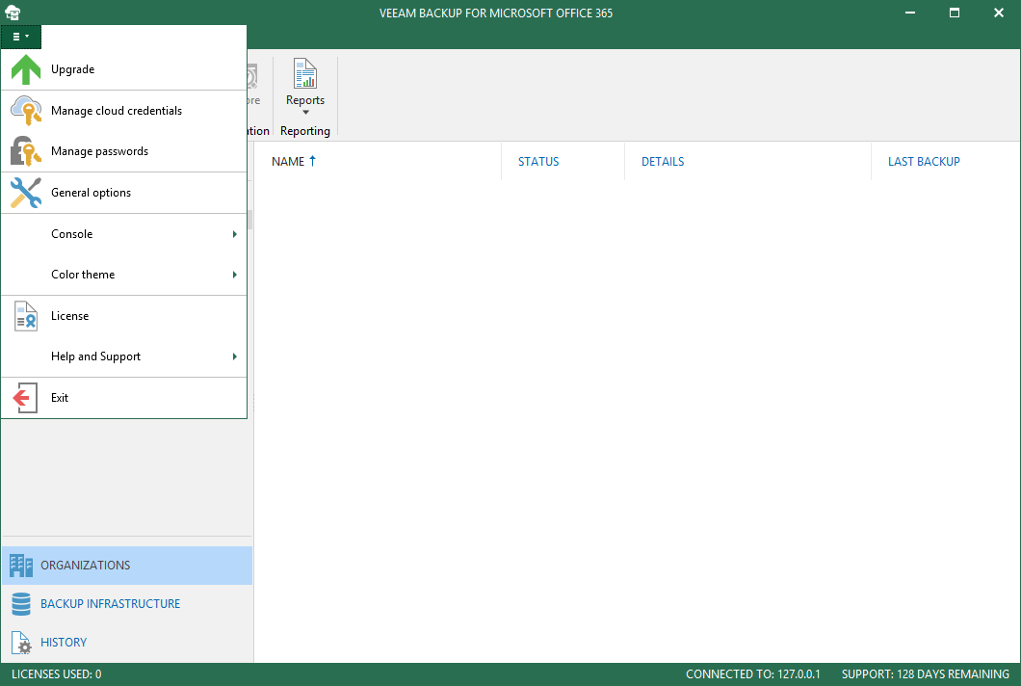Open Manage cloud credentials
The image size is (1021, 686).
tap(123, 110)
